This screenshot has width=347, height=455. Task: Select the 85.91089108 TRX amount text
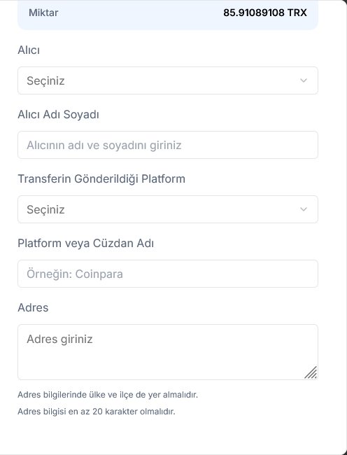(265, 13)
